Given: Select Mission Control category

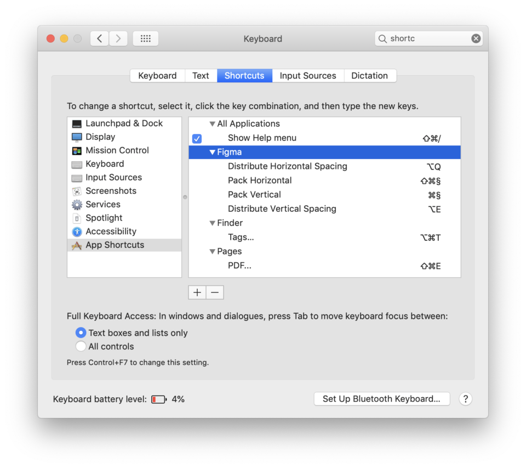Looking at the screenshot, I should pyautogui.click(x=124, y=150).
